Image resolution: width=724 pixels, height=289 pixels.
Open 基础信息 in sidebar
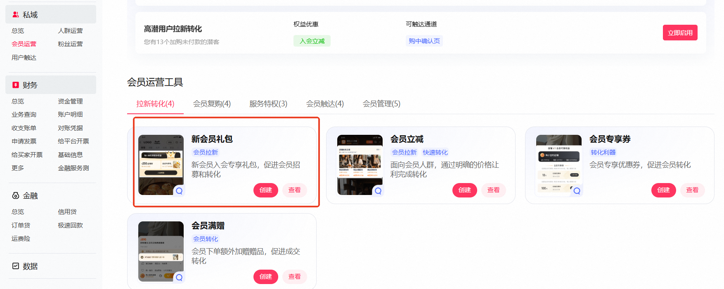[x=70, y=155]
